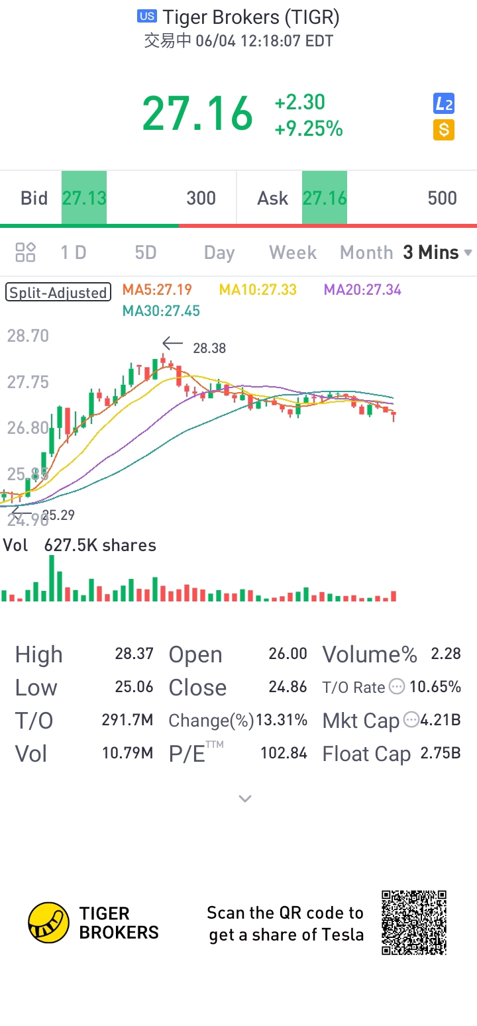This screenshot has width=477, height=1026.
Task: Expand more stock details chevron
Action: (245, 799)
